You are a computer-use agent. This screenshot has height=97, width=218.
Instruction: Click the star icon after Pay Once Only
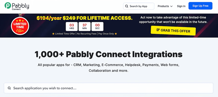pyautogui.click(x=116, y=34)
